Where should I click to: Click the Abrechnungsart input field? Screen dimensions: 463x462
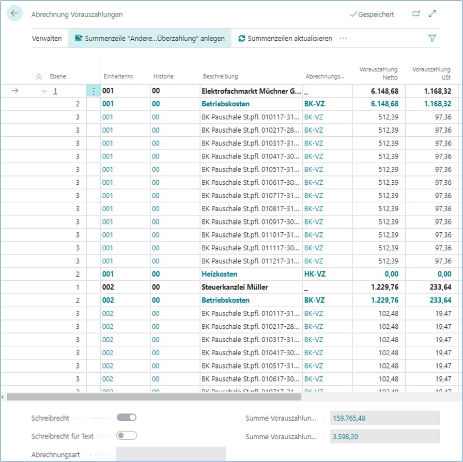[171, 454]
